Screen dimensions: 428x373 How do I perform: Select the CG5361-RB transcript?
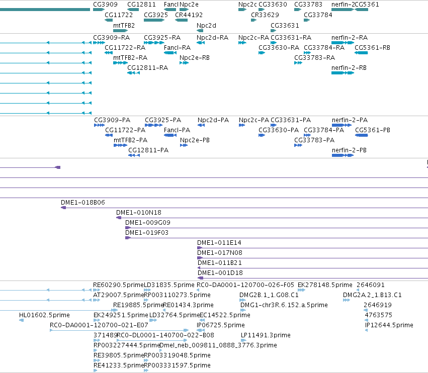point(361,53)
